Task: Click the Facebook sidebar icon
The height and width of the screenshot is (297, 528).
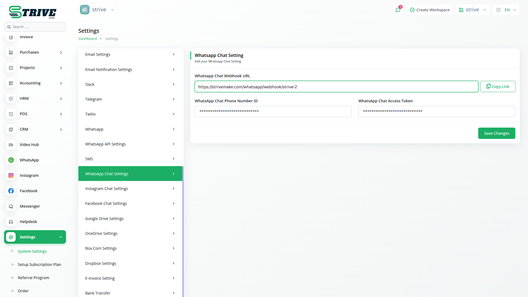Action: 11,191
